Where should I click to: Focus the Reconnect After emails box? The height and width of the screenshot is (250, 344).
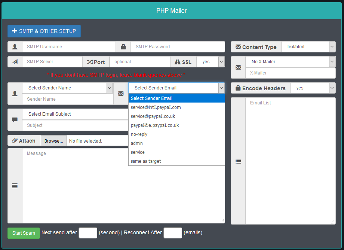click(x=173, y=233)
